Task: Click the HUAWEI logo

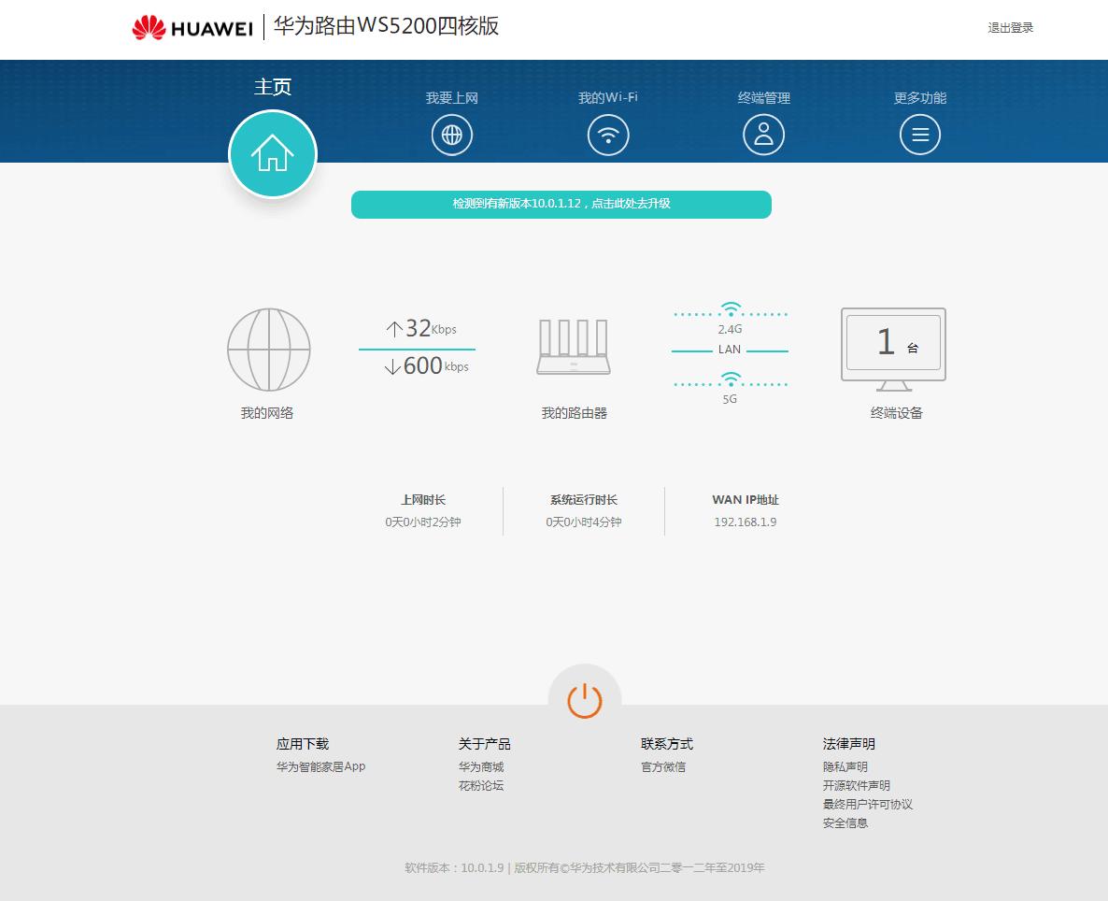Action: coord(191,27)
